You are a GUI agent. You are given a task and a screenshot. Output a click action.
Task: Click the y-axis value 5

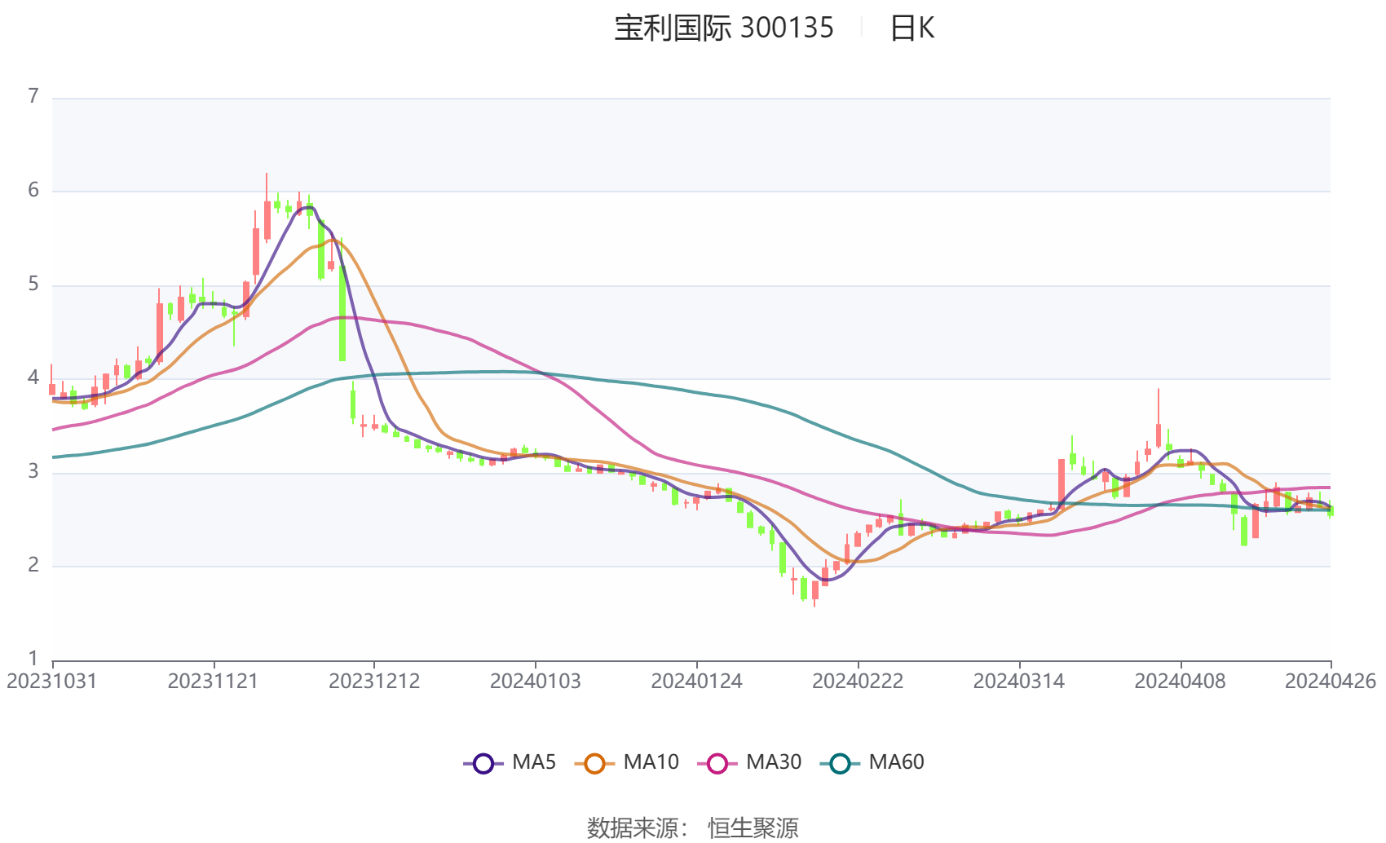[x=33, y=285]
